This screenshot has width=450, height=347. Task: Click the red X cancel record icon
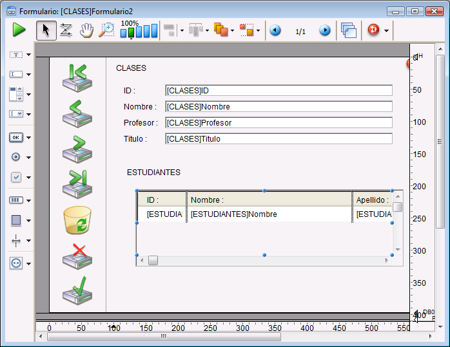coord(77,256)
